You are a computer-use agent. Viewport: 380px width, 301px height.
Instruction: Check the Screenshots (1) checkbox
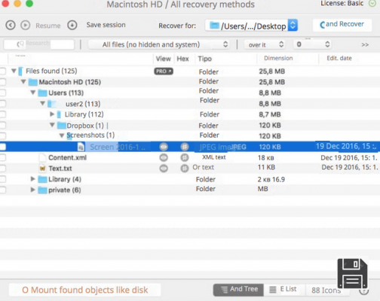[2, 136]
